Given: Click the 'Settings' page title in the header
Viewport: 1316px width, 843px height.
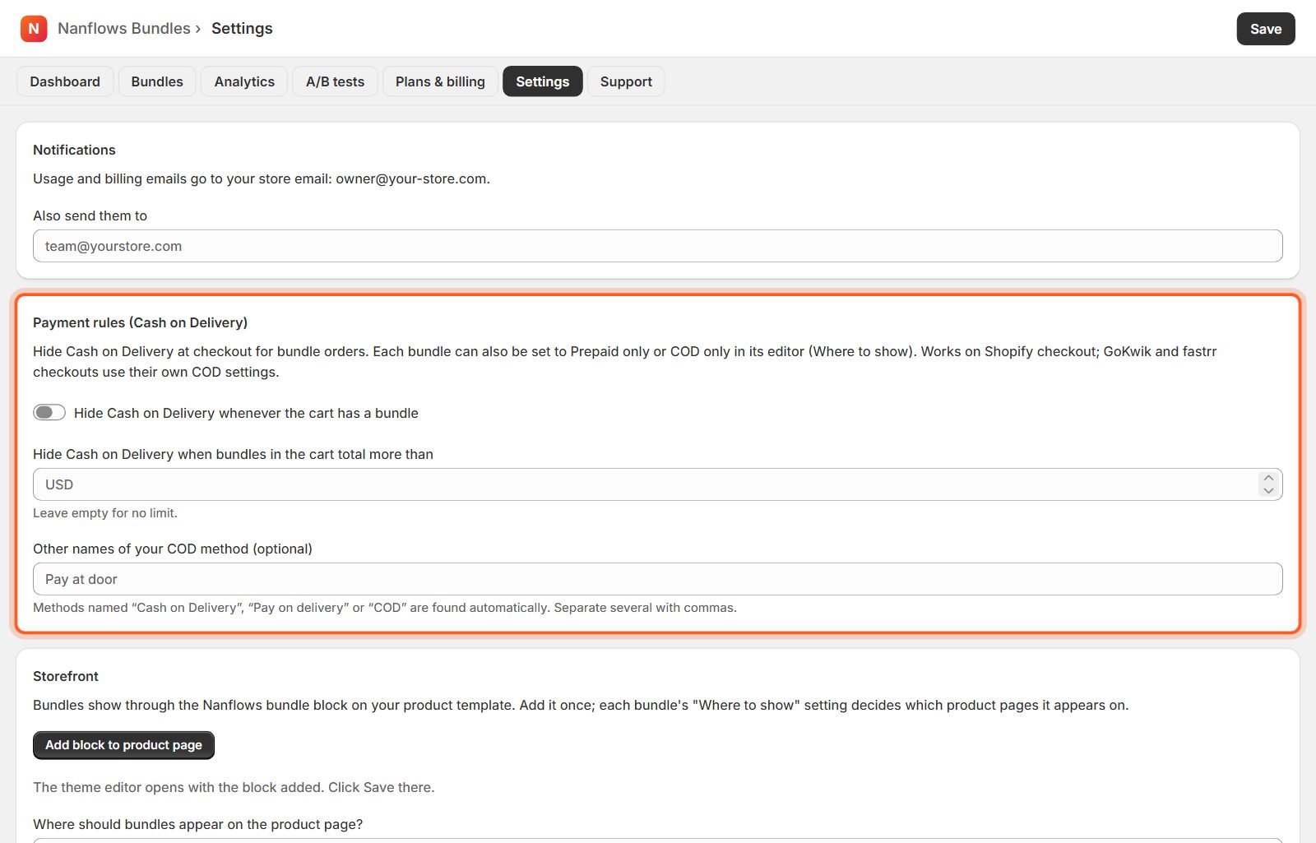Looking at the screenshot, I should tap(242, 28).
